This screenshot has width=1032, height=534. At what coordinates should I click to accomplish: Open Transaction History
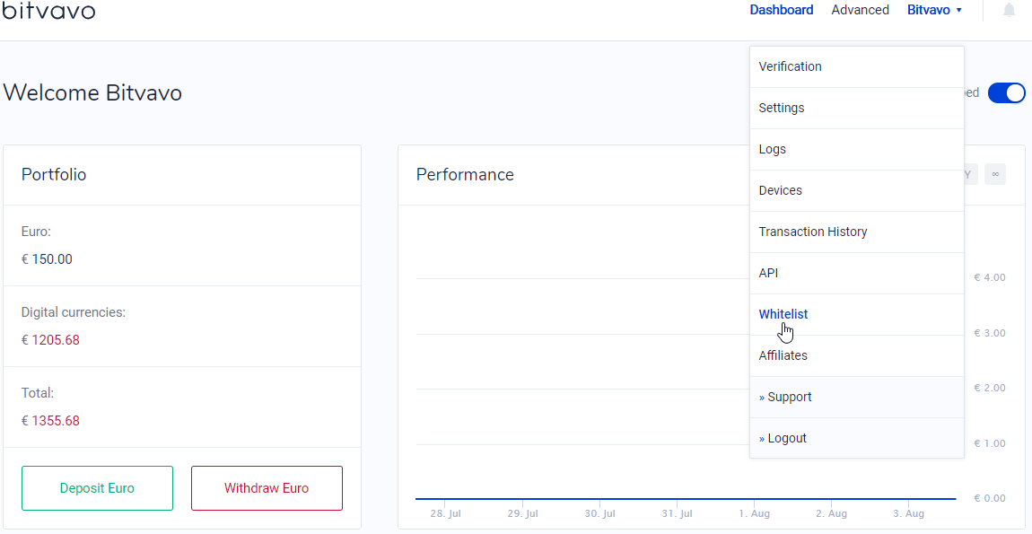(x=813, y=232)
